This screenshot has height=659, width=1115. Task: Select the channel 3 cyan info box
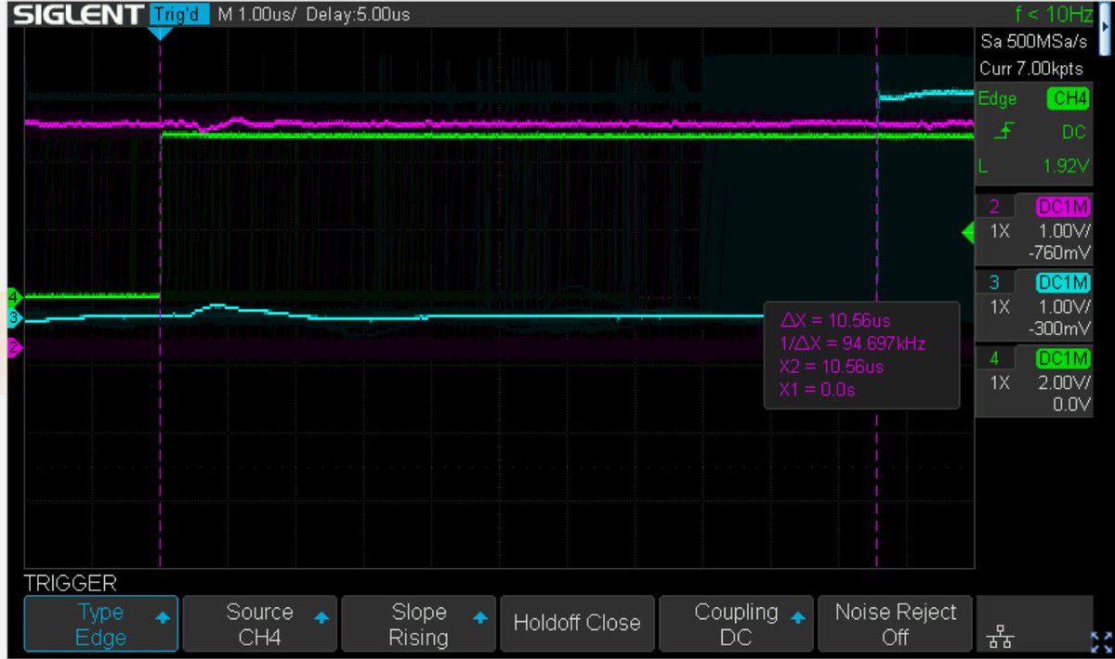point(1036,304)
